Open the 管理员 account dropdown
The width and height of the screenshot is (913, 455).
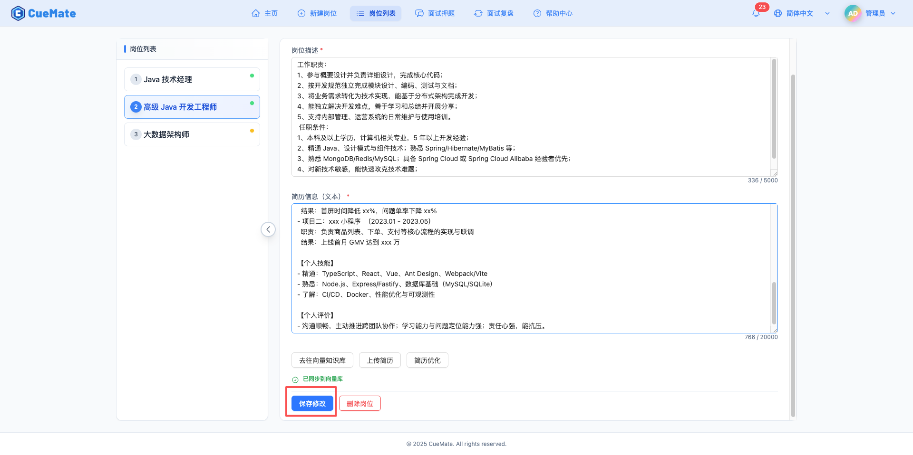click(x=893, y=13)
